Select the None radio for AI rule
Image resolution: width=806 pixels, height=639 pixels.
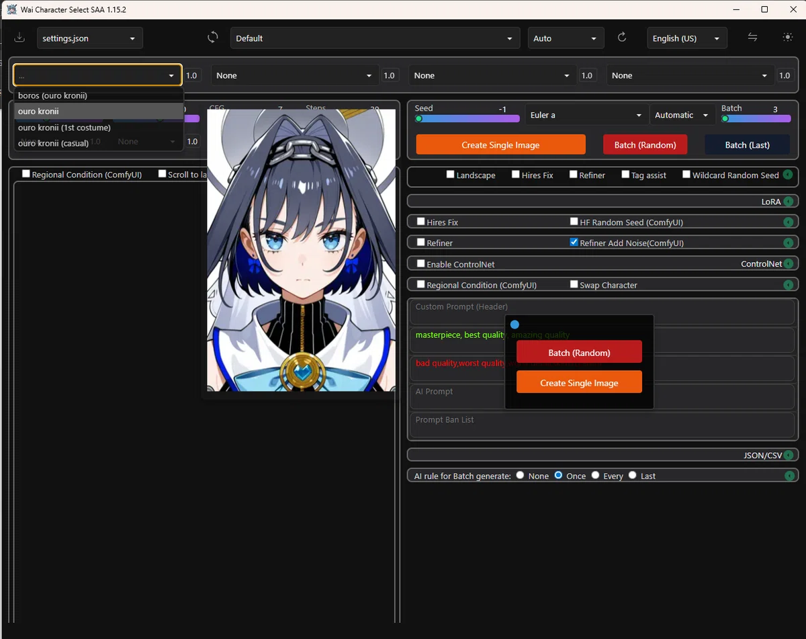(x=521, y=475)
